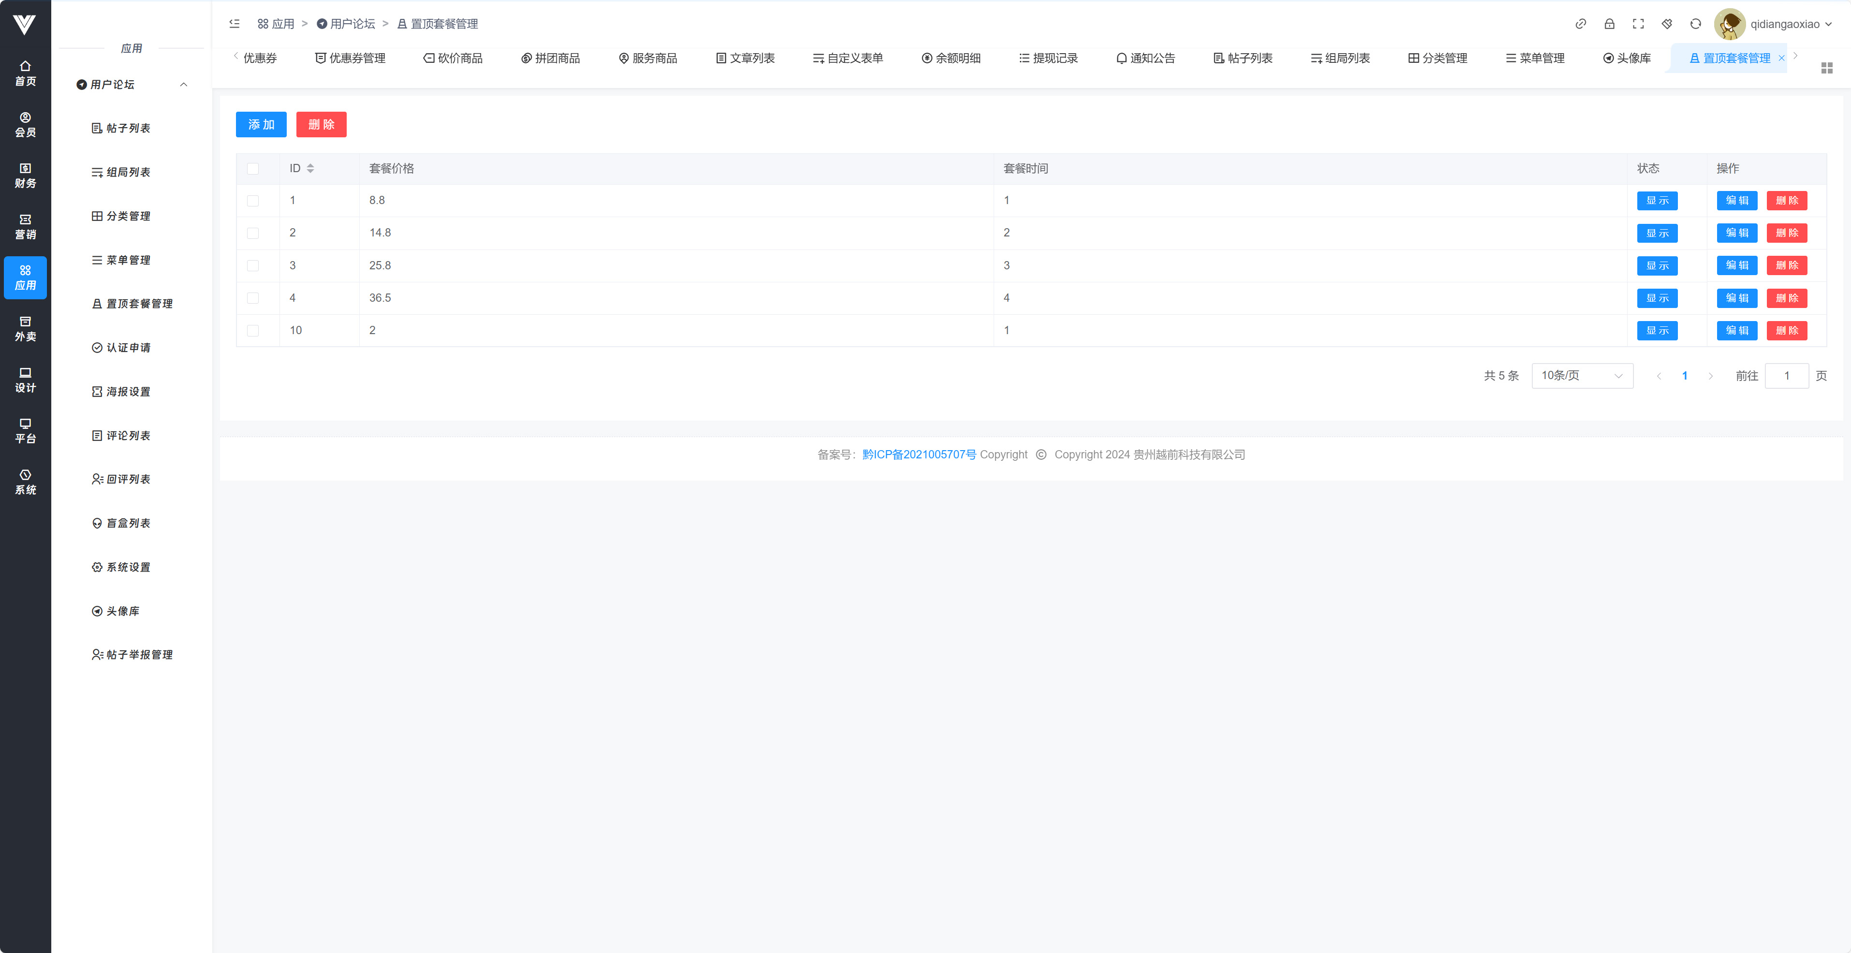The image size is (1851, 953).
Task: Open the 财务 section in left rail
Action: 25,176
